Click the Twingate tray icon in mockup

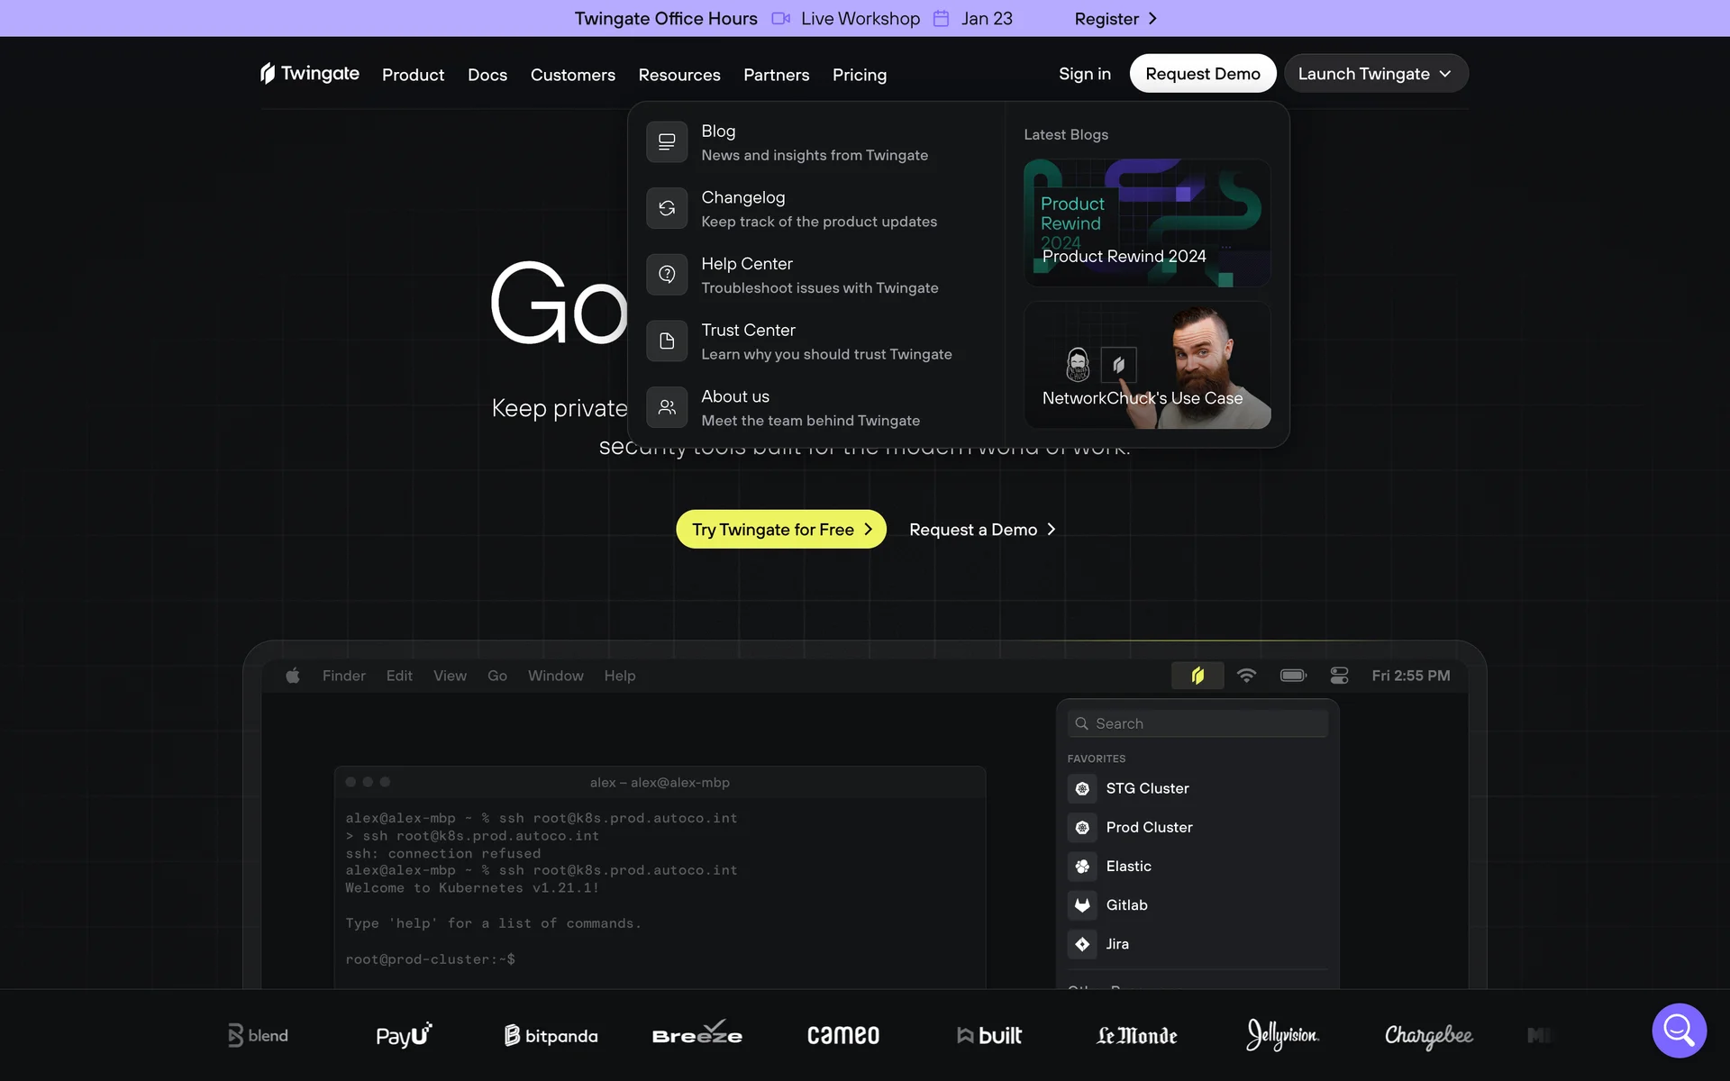(1197, 676)
